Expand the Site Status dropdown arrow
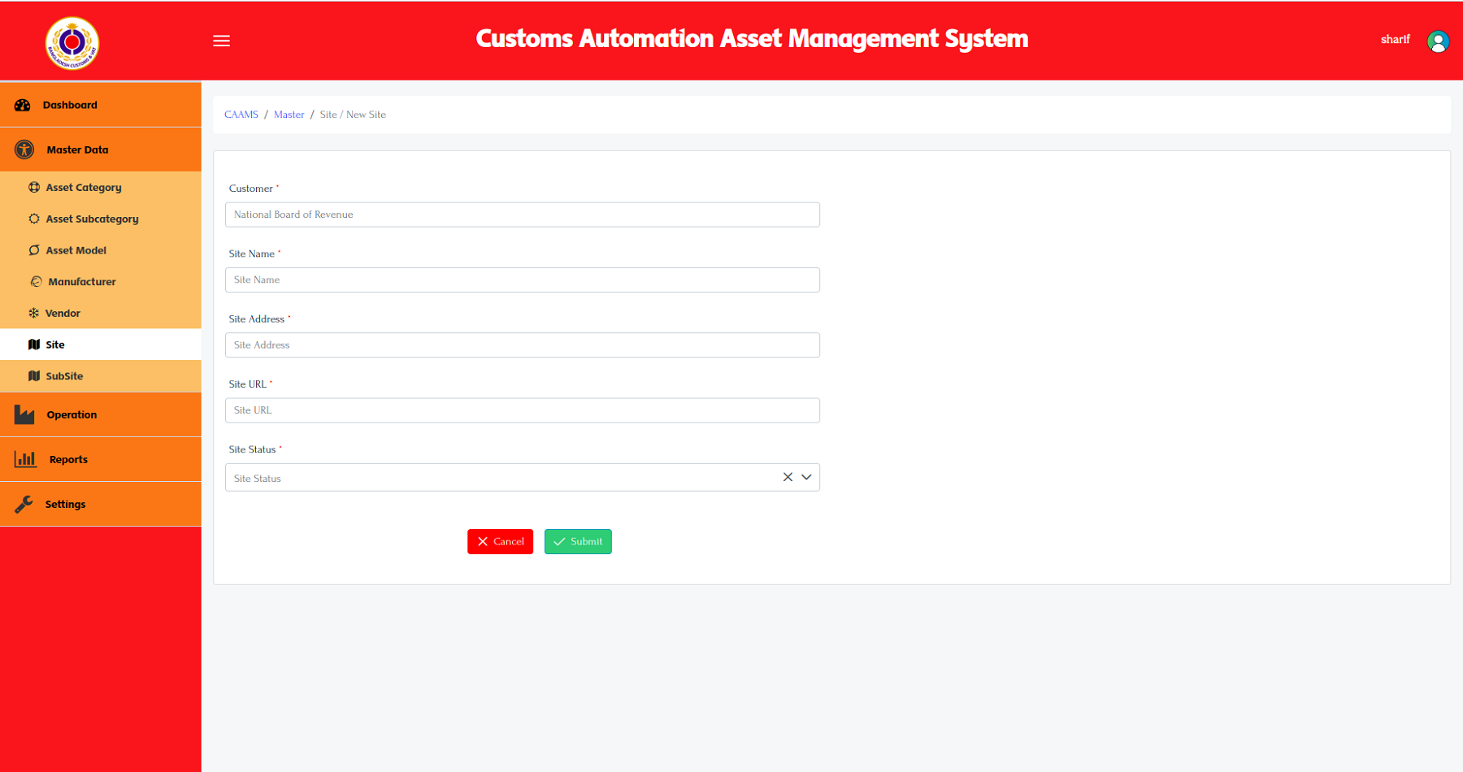1463x772 pixels. (x=806, y=477)
